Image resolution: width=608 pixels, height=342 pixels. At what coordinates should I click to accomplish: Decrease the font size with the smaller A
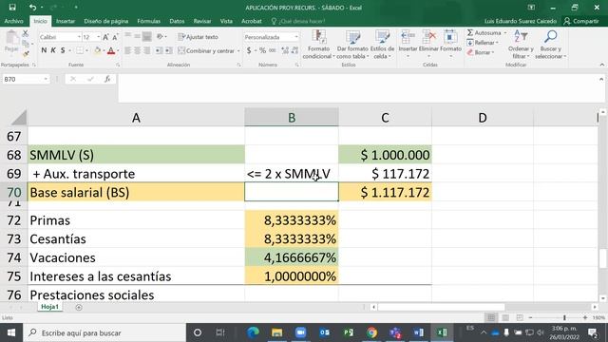115,37
